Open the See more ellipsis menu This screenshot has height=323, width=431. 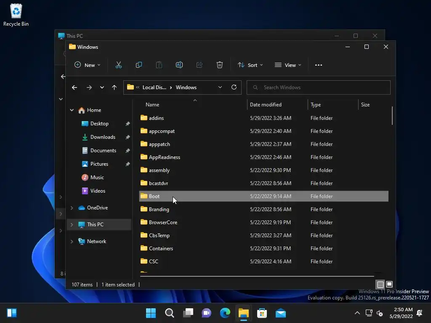tap(319, 65)
